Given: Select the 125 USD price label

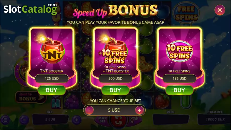Looking at the screenshot, I should pyautogui.click(x=52, y=78).
